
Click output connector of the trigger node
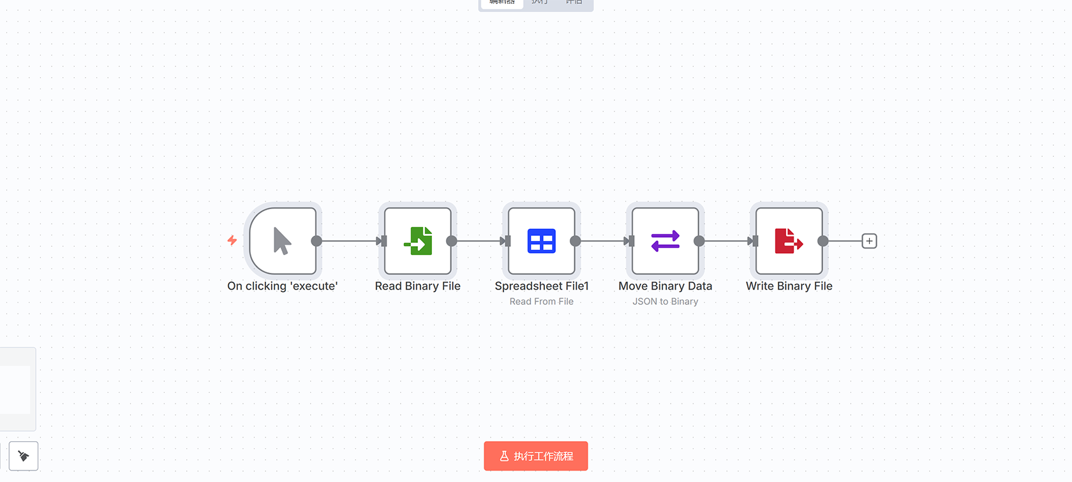316,241
